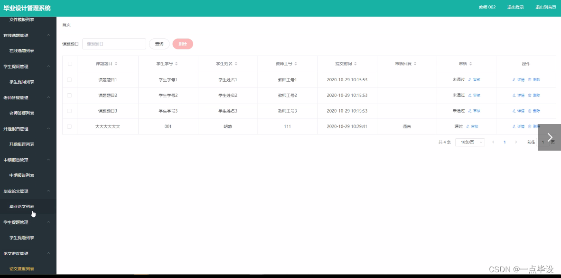Go to previous page arrow in pagination
This screenshot has width=561, height=278.
[x=494, y=142]
